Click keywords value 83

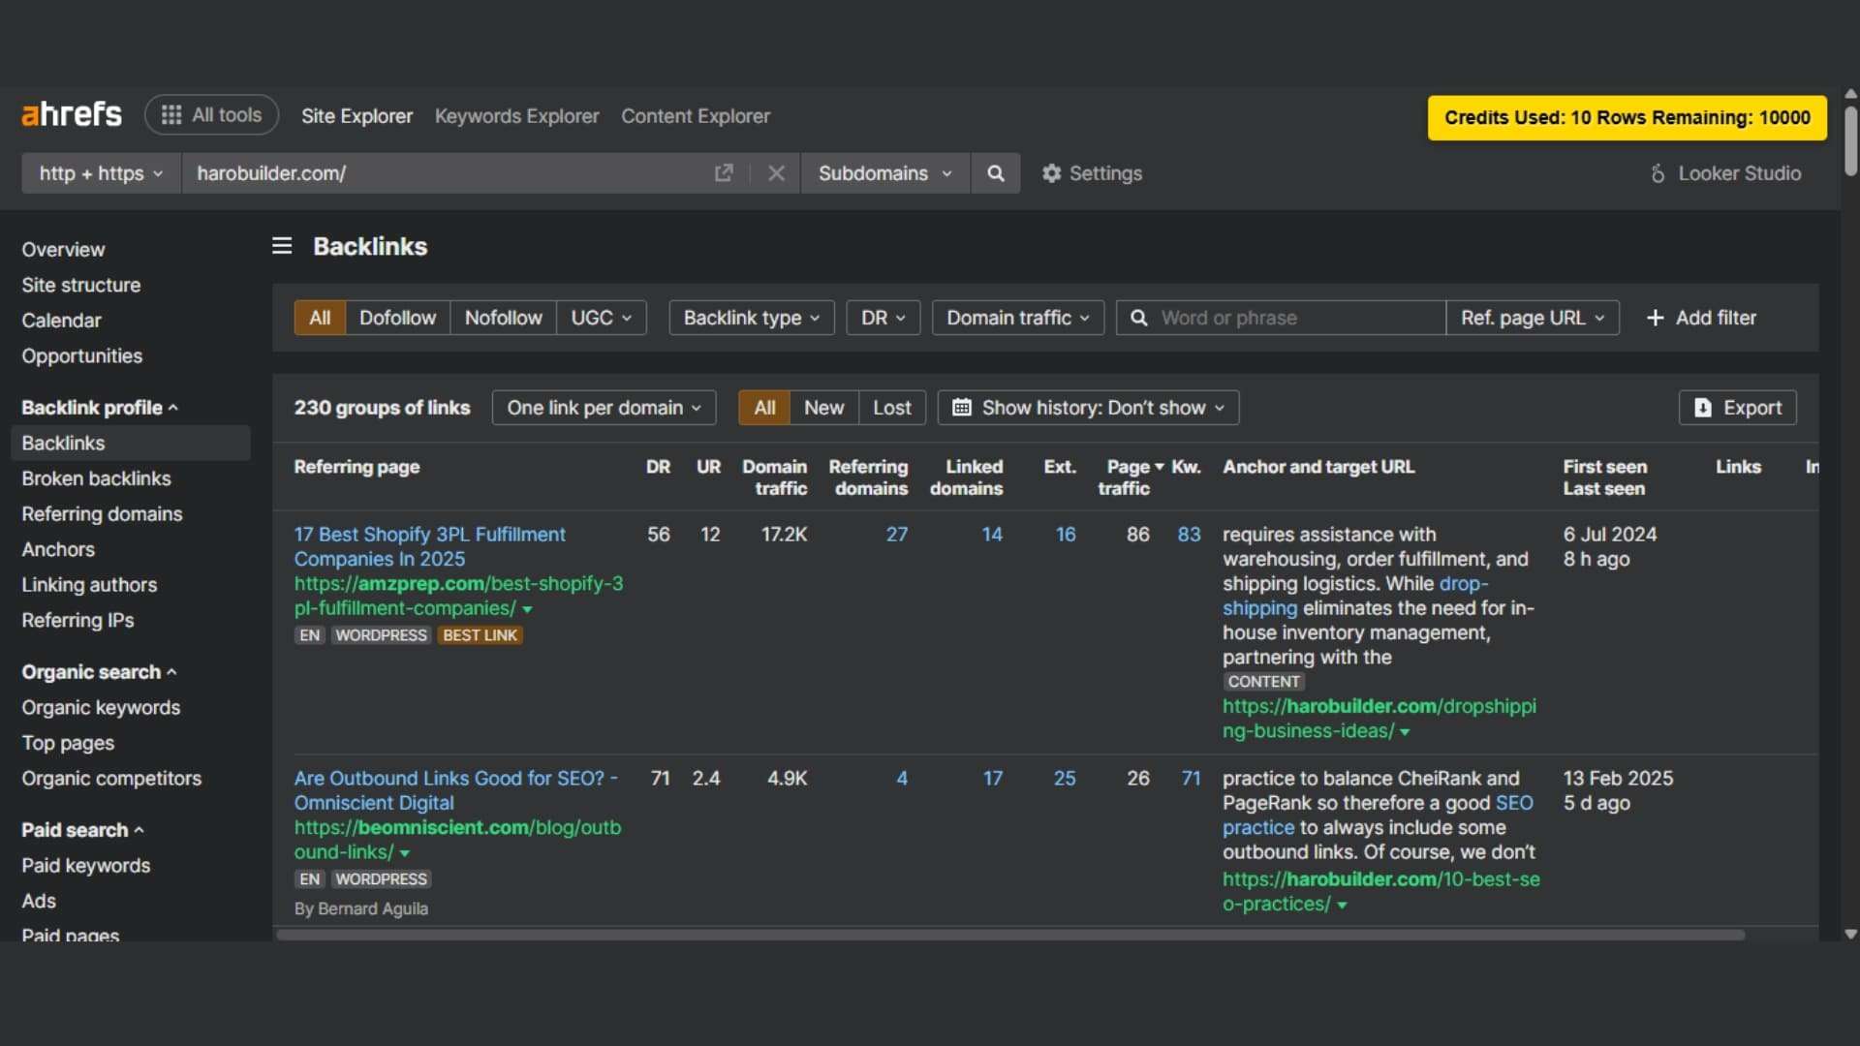(x=1189, y=535)
